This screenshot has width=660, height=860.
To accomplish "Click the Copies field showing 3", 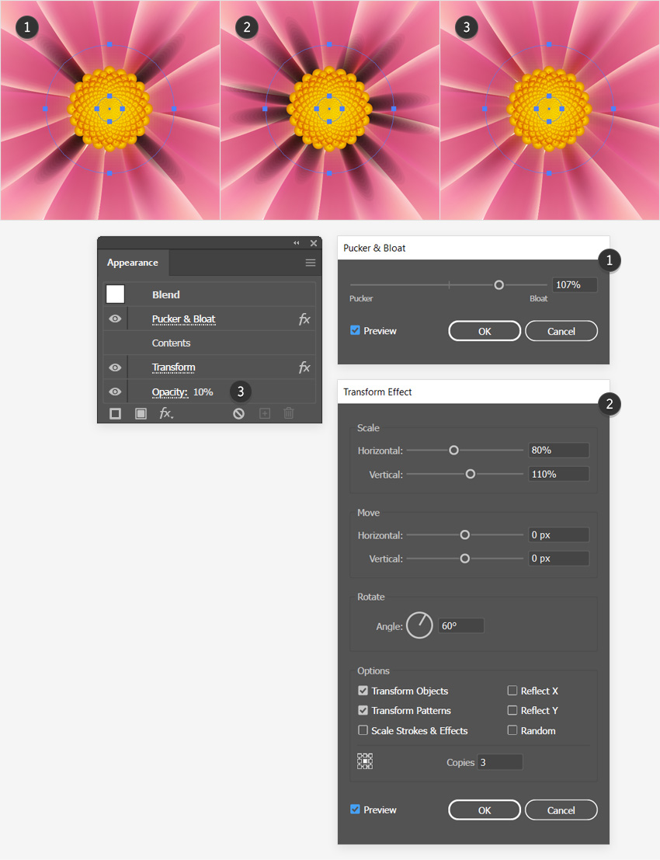I will [500, 762].
